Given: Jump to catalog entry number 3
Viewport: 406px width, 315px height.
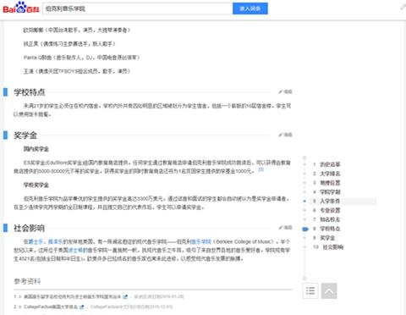Looking at the screenshot, I should [x=330, y=183].
